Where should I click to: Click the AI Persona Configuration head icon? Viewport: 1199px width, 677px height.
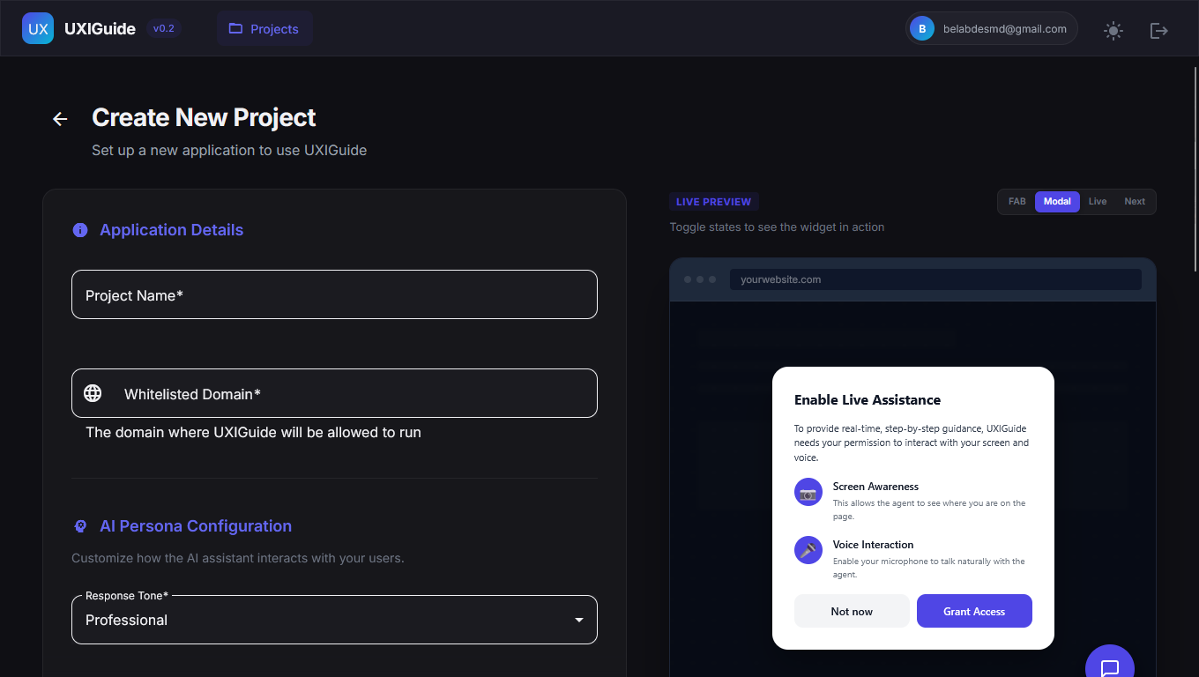coord(80,526)
